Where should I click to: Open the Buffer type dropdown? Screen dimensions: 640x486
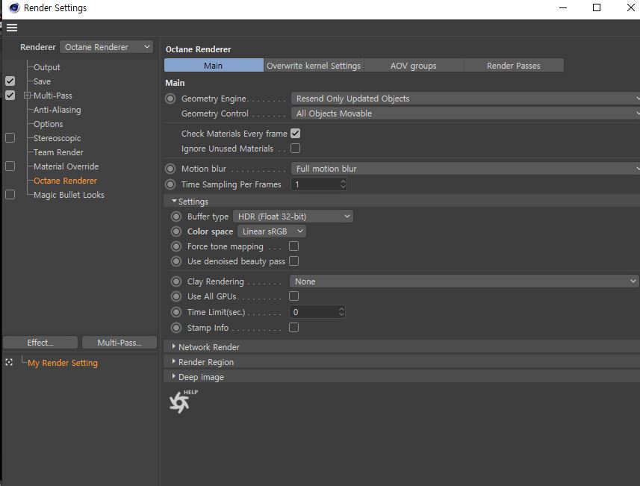[x=293, y=216]
